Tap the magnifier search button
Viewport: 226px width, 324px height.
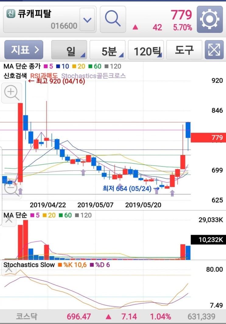pyautogui.click(x=113, y=19)
